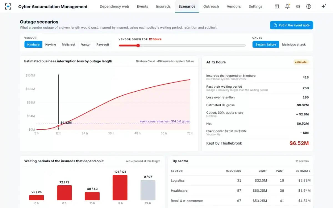Screen dimensions: 333x208
Task: Open the user profile icon
Action: 309,6
